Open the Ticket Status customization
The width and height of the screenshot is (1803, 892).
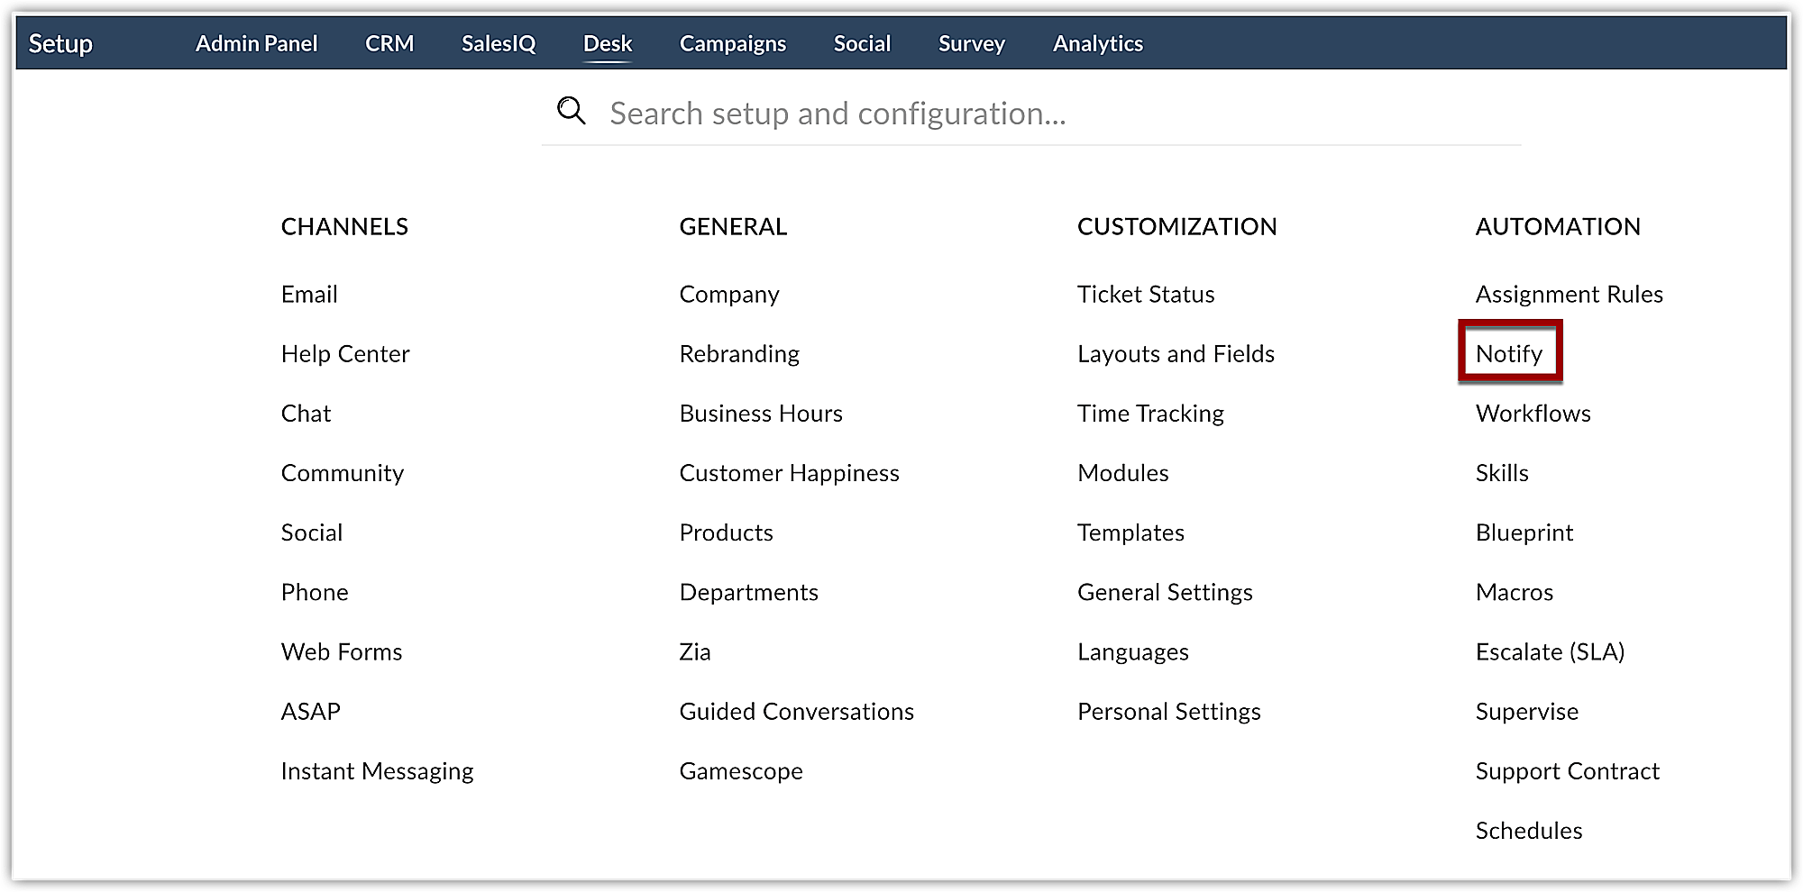[x=1146, y=294]
